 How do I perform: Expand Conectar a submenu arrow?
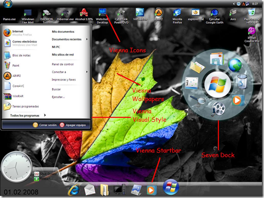click(87, 72)
